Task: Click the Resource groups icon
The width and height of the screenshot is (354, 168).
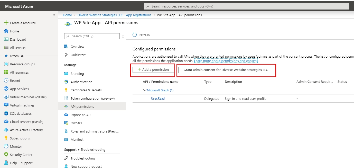Action: click(x=6, y=64)
